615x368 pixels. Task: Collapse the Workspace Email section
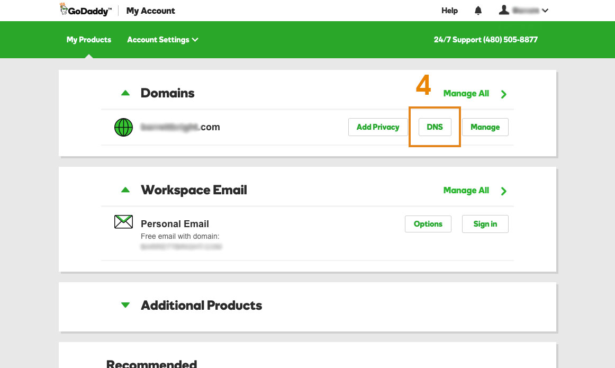pyautogui.click(x=125, y=190)
